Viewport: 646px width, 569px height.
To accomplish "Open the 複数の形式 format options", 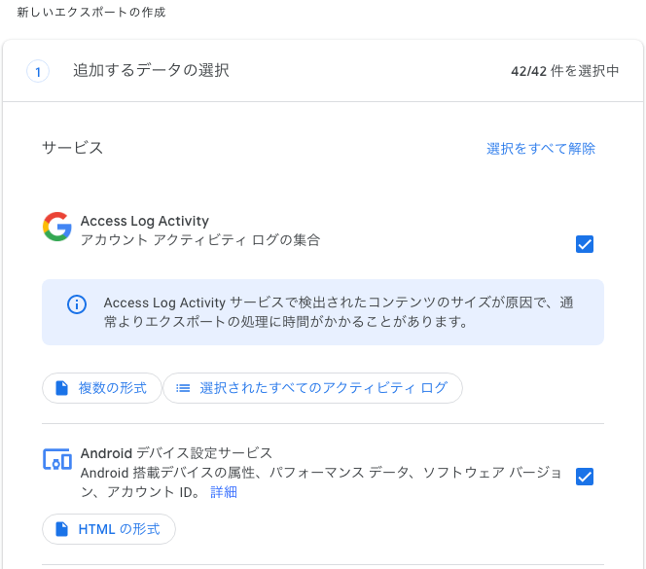I will pyautogui.click(x=102, y=388).
